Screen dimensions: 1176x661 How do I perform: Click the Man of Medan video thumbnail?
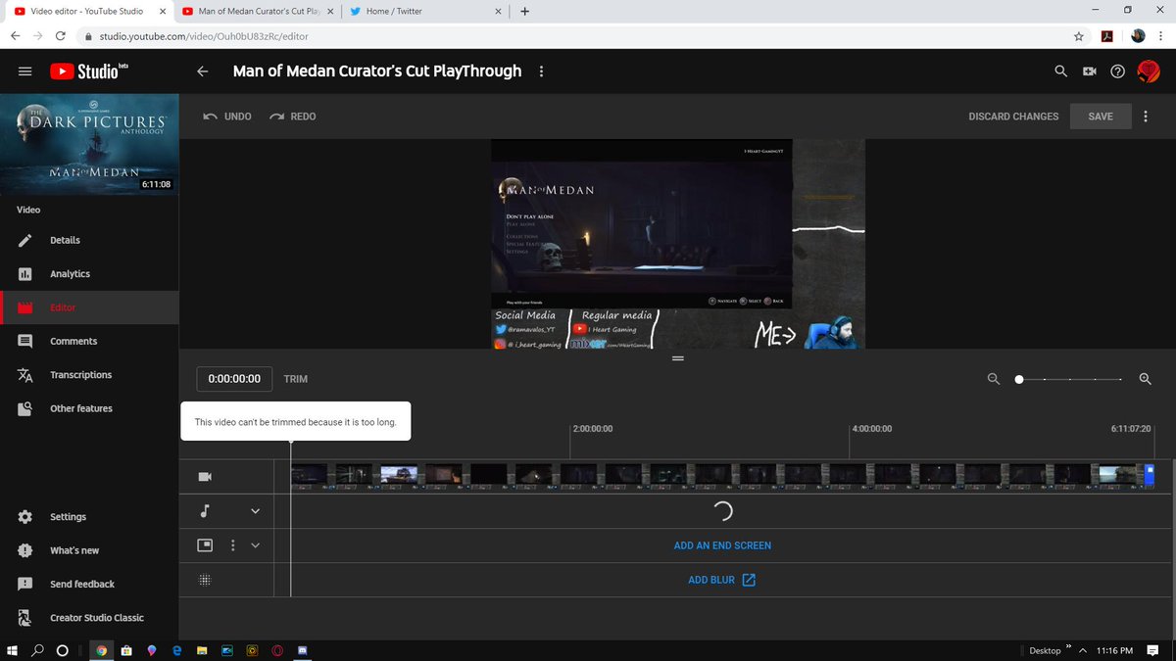tap(89, 144)
